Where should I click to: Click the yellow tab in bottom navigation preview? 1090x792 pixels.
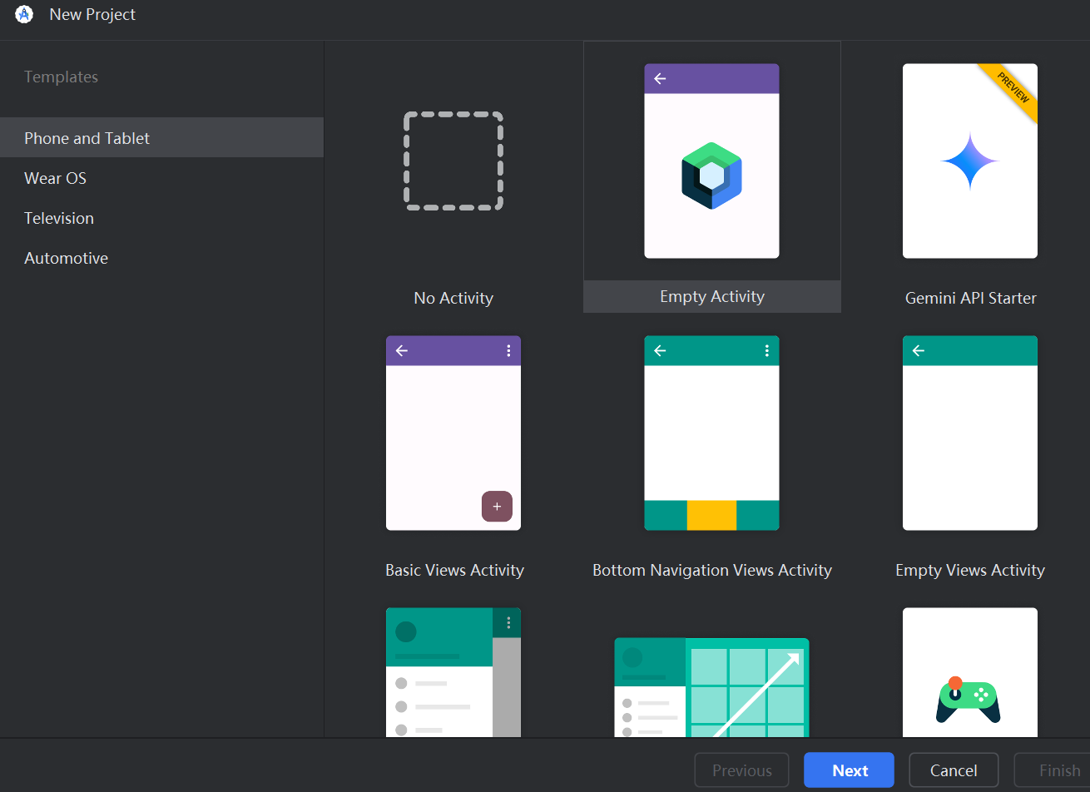(711, 515)
